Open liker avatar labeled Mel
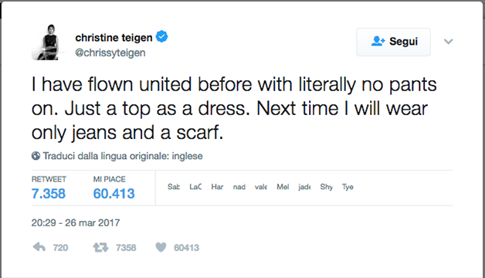 [283, 187]
